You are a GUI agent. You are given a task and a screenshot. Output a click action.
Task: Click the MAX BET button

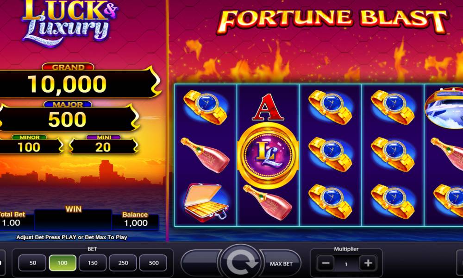point(281,264)
